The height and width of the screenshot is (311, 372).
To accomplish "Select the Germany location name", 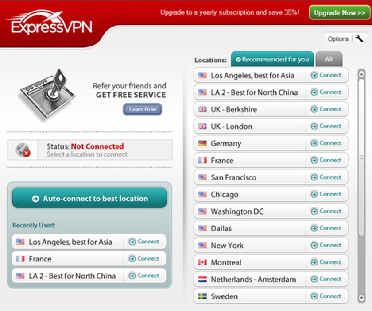I will [226, 144].
